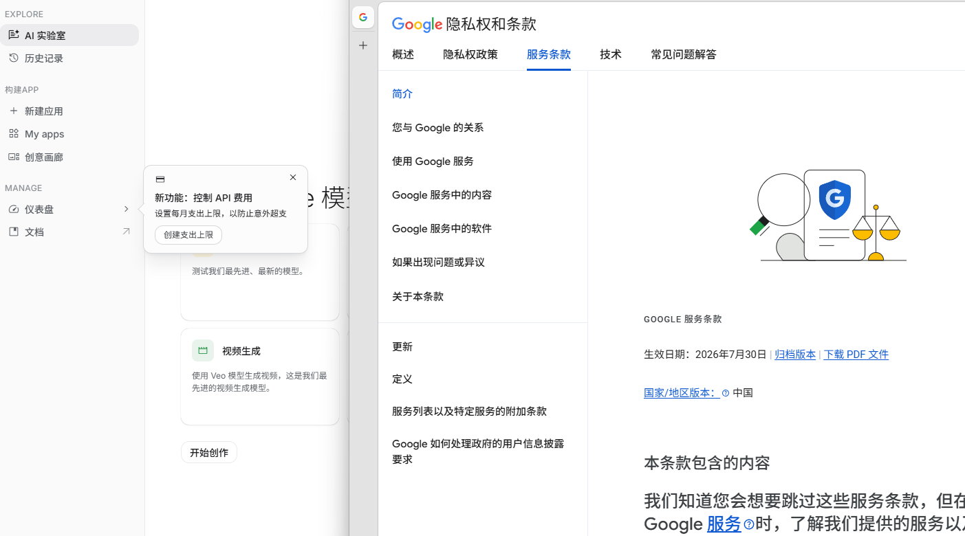Image resolution: width=965 pixels, height=536 pixels.
Task: Open the 定义 definitions link
Action: click(402, 379)
